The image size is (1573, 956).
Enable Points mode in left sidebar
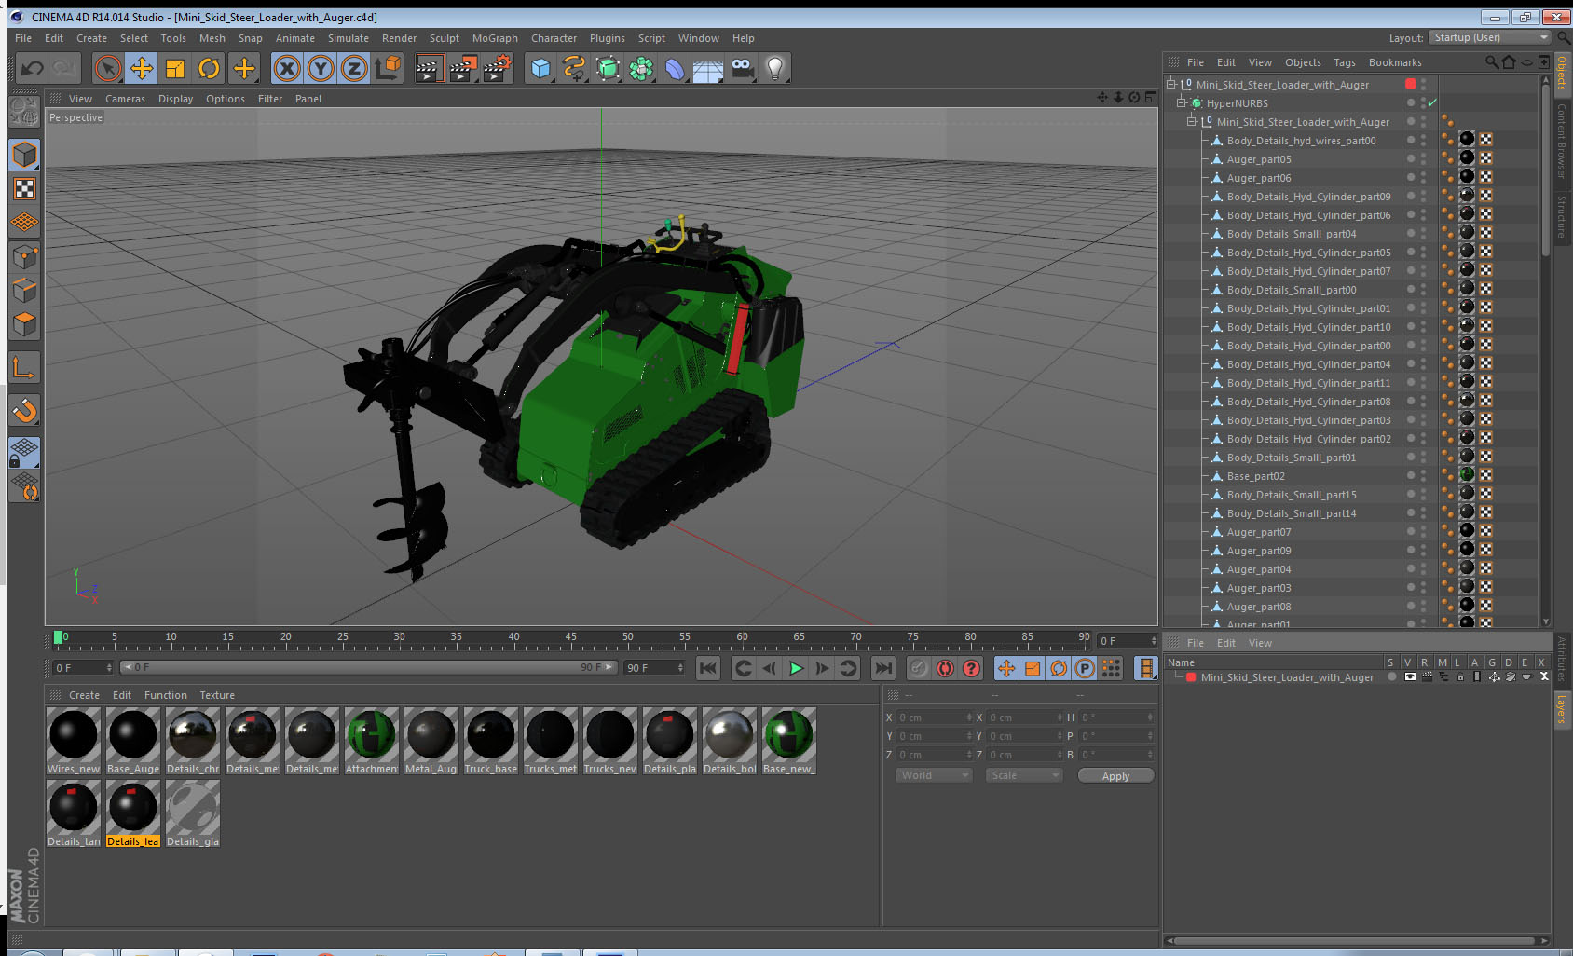click(x=25, y=256)
